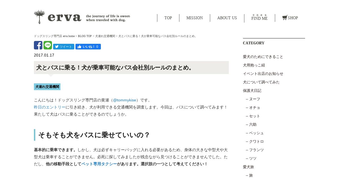Open subcategory セット
Screen dimensions: 339x178
253,116
